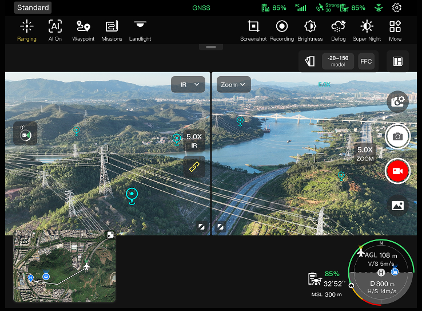Screen dimensions: 422x311
Task: Start screen Recording
Action: click(282, 30)
